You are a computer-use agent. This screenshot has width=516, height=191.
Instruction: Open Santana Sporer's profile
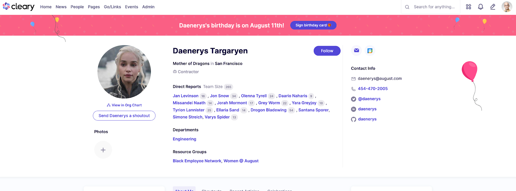click(x=313, y=110)
